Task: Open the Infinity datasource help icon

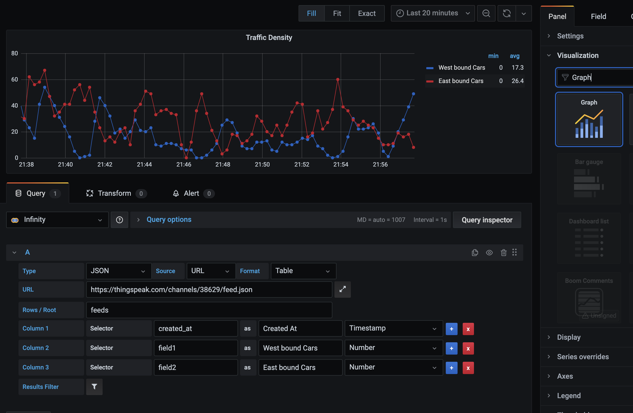Action: click(x=120, y=220)
